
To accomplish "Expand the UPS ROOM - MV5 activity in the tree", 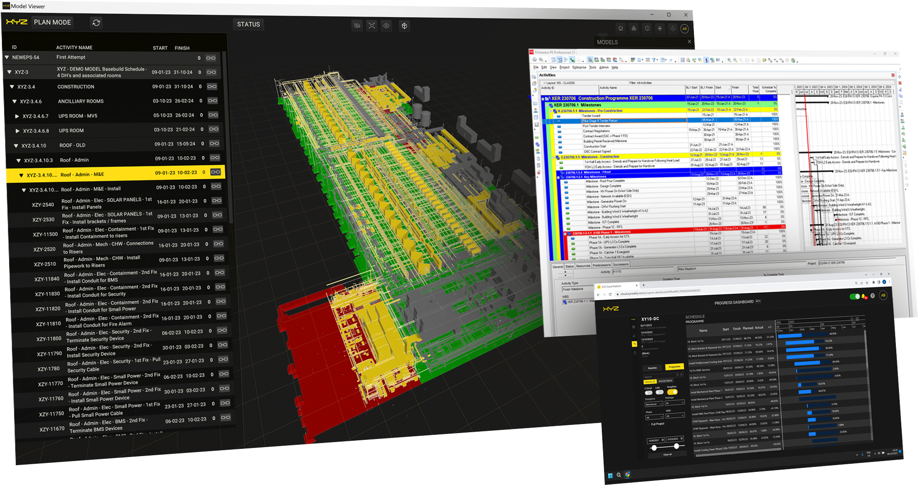I will [17, 116].
